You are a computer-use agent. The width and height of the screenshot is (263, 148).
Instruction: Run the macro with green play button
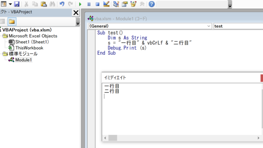pos(80,4)
